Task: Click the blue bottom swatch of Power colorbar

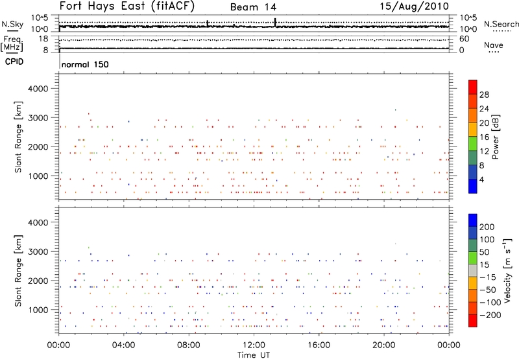Action: [473, 186]
